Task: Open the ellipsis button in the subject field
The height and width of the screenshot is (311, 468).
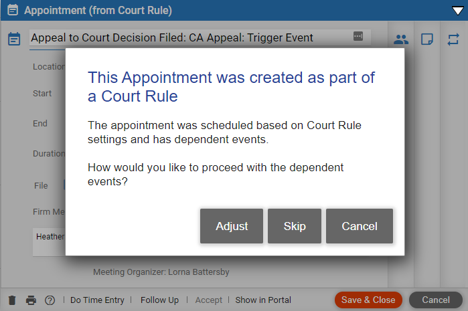Action: click(358, 36)
